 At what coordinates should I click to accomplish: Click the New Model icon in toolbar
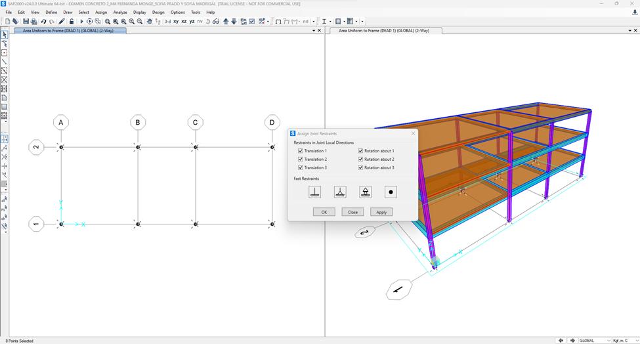[7, 21]
